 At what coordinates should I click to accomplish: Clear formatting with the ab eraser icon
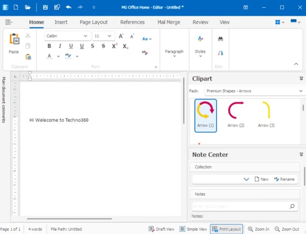pyautogui.click(x=145, y=53)
